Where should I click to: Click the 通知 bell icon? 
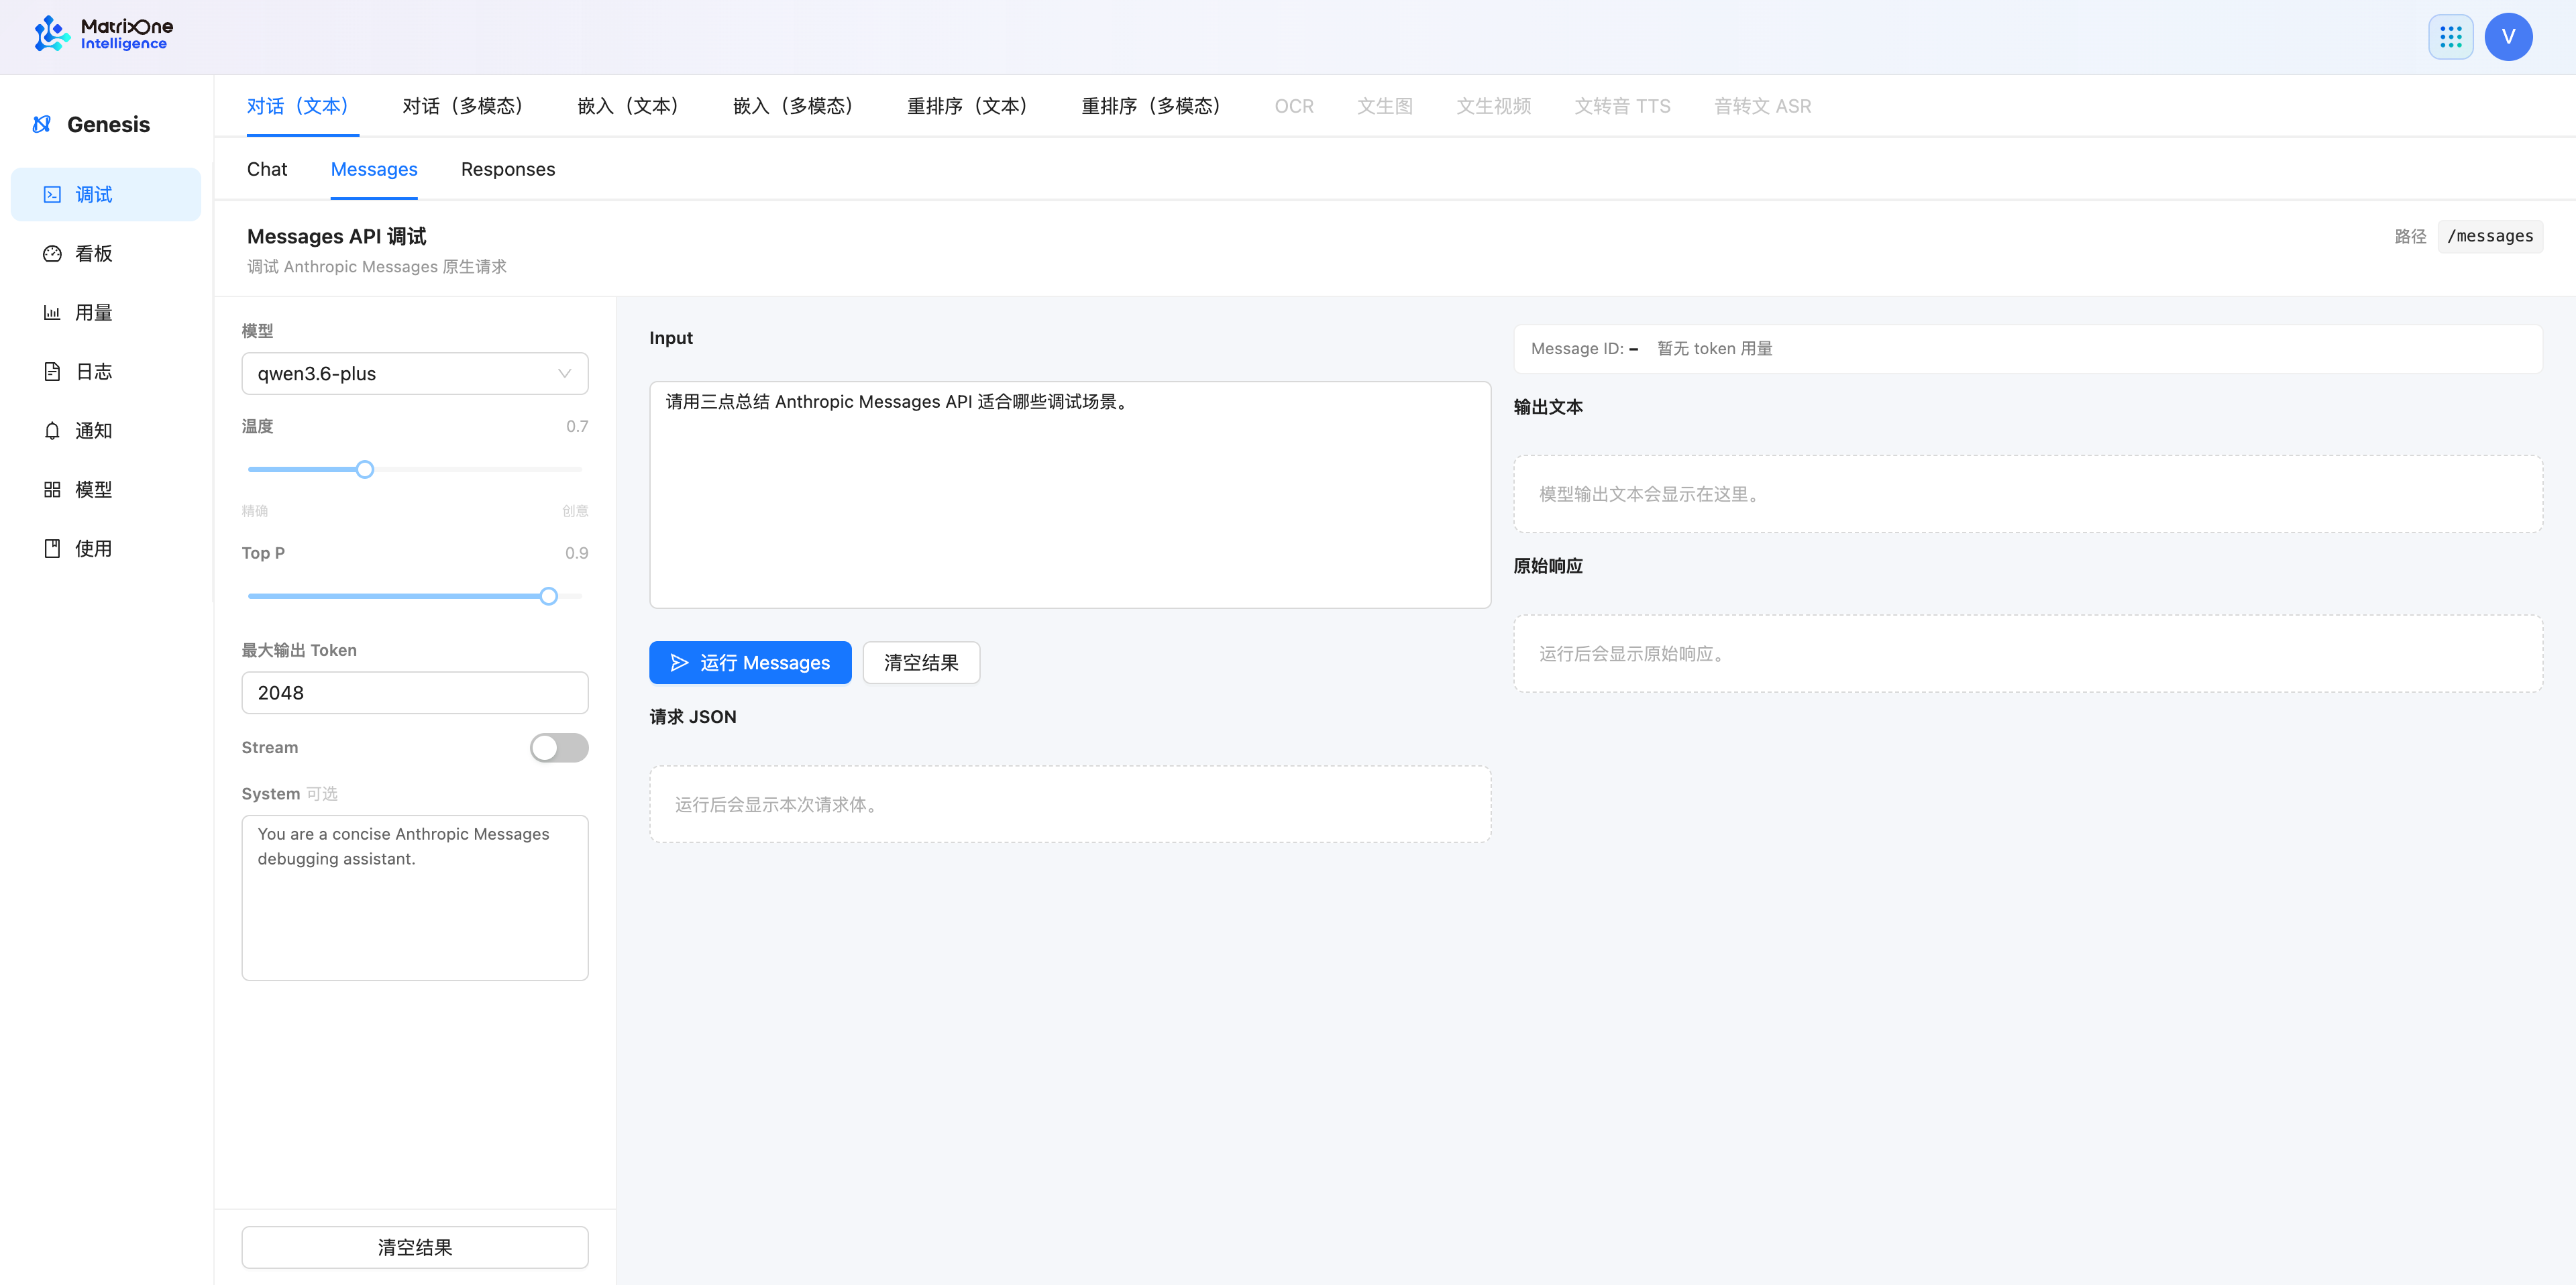52,431
